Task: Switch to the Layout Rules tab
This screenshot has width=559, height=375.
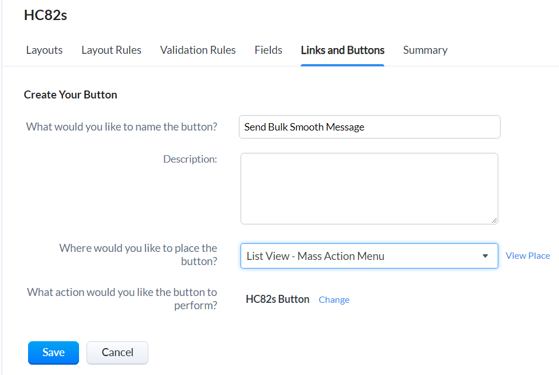Action: pos(111,50)
